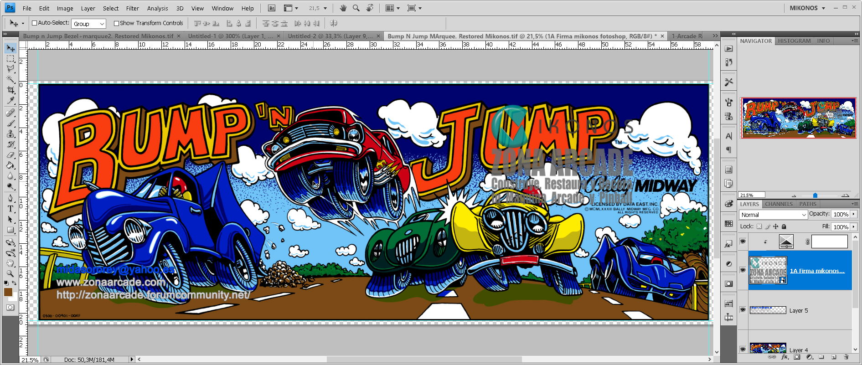This screenshot has height=365, width=862.
Task: Select the Magic Wand tool
Action: tap(10, 79)
